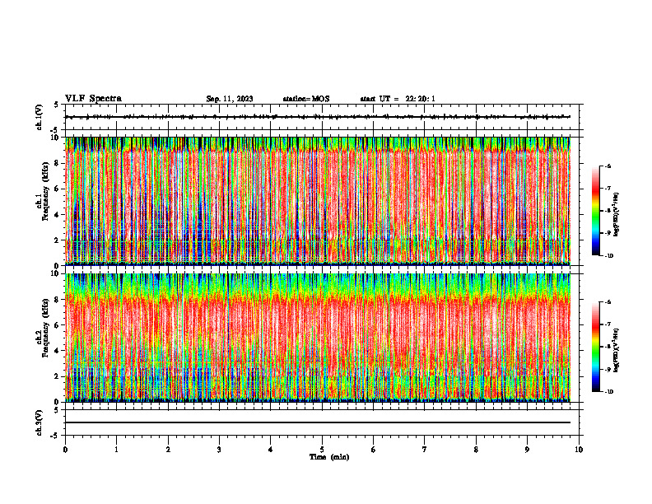The width and height of the screenshot is (652, 504).
Task: Click the '-7' tick on ch.1 colorbar
Action: 608,189
